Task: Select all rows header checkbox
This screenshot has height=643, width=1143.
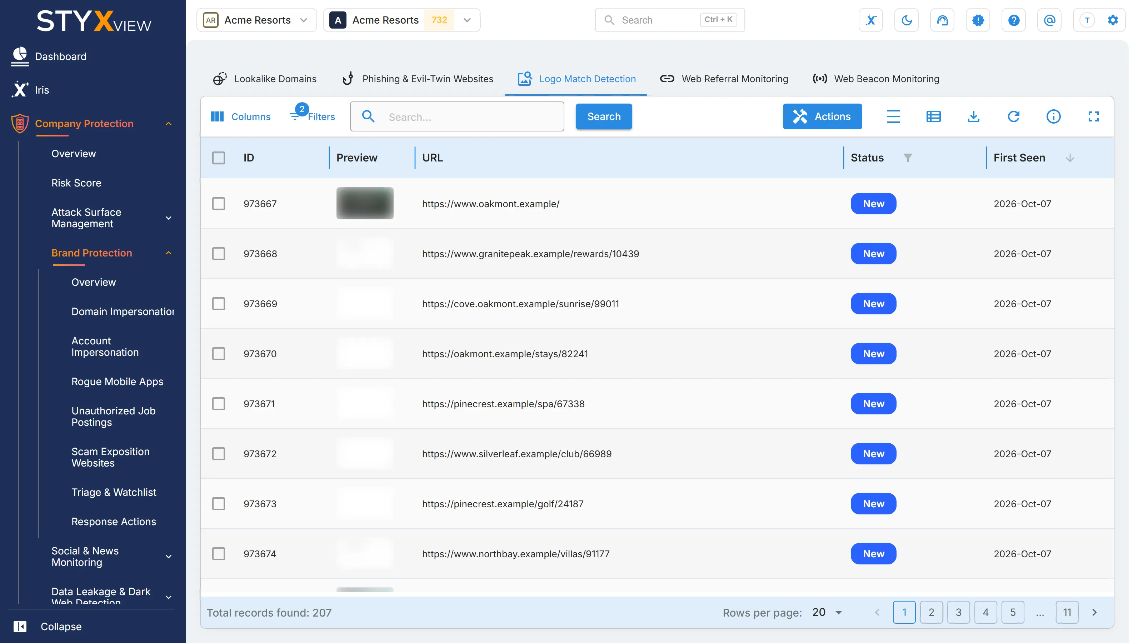Action: 218,158
